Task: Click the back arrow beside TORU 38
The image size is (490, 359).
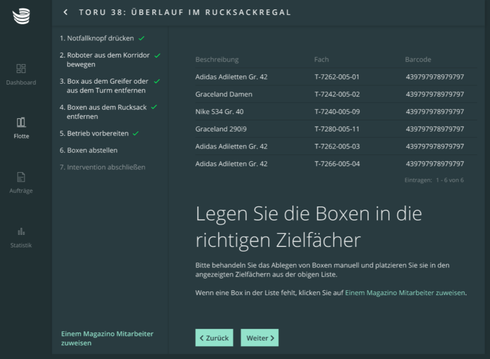Action: 66,12
